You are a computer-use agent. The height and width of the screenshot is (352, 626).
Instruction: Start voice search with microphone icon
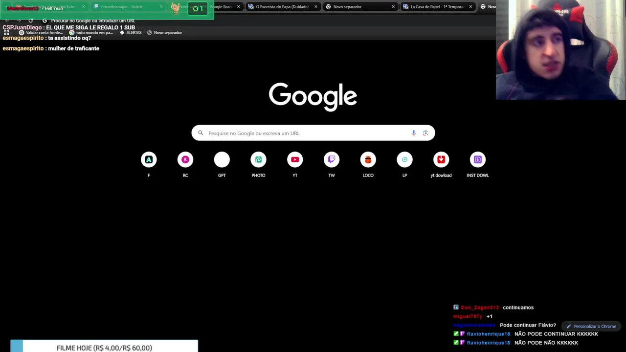(x=414, y=133)
